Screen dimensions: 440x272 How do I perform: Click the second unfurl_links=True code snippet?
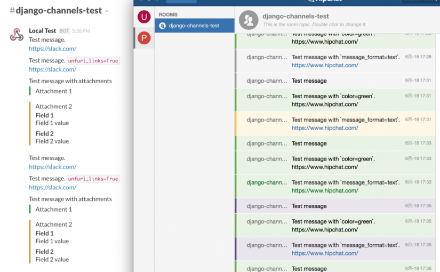point(93,179)
